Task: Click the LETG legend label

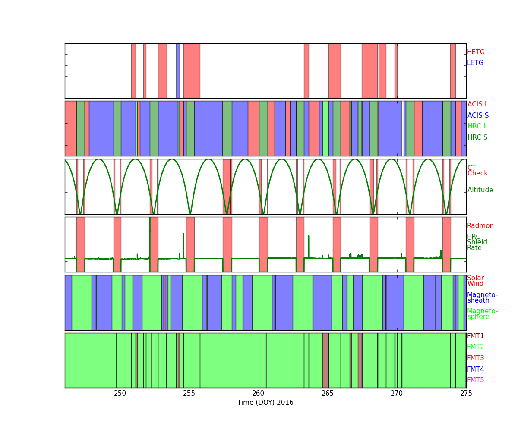Action: coord(475,63)
